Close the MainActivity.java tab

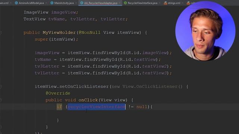pos(76,3)
